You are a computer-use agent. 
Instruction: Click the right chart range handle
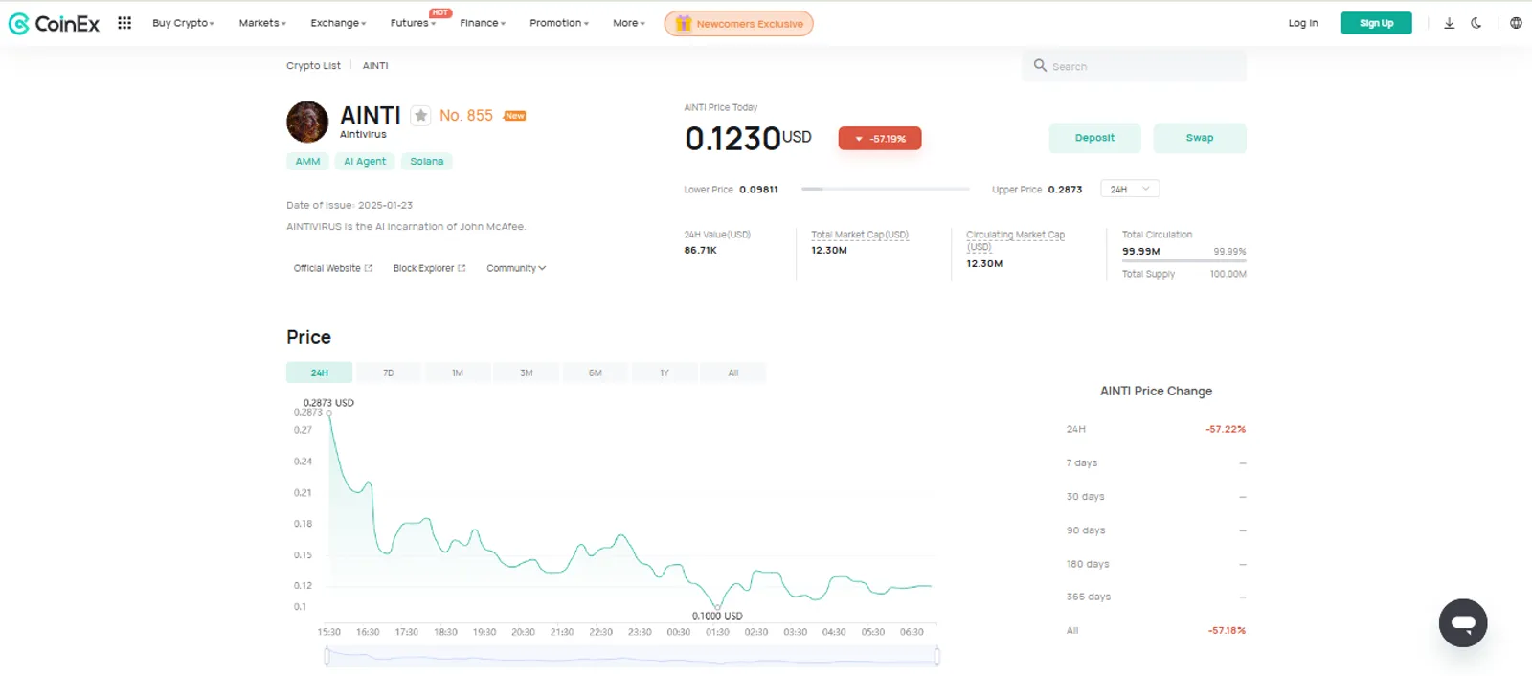pyautogui.click(x=936, y=656)
